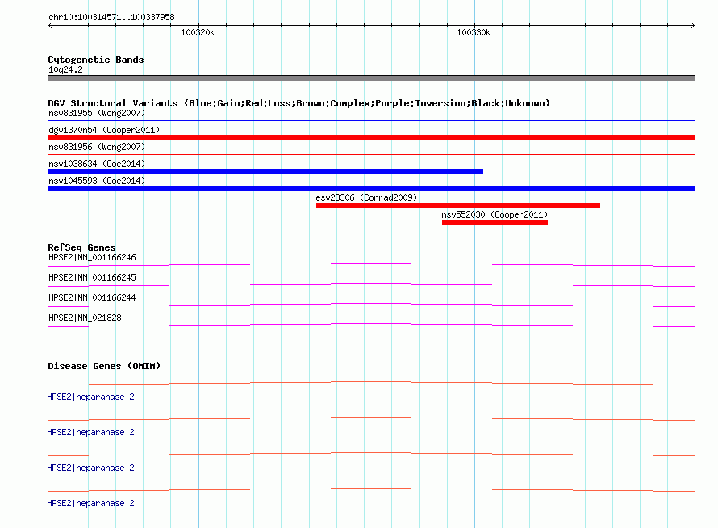Click the gray 10q24.2 cytoband bar
The image size is (718, 528).
[x=371, y=78]
